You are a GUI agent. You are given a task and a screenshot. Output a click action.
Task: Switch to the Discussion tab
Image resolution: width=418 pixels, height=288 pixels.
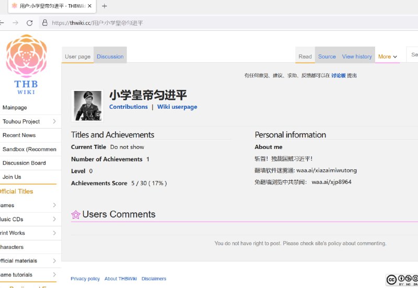(110, 56)
